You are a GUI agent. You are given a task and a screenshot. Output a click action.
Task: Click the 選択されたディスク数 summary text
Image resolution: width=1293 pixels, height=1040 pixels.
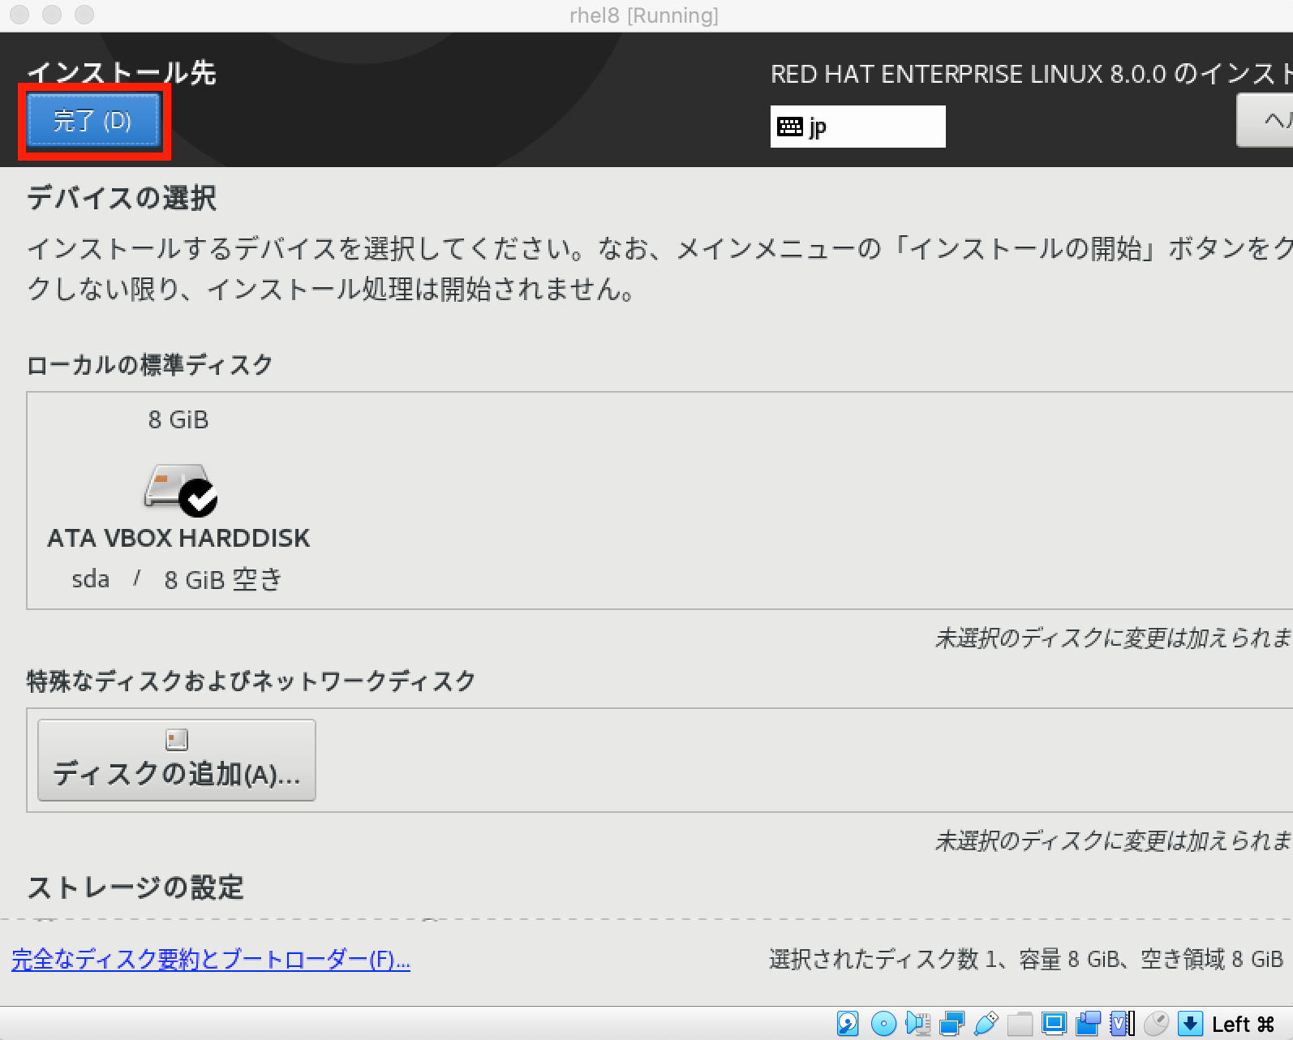tap(1026, 960)
